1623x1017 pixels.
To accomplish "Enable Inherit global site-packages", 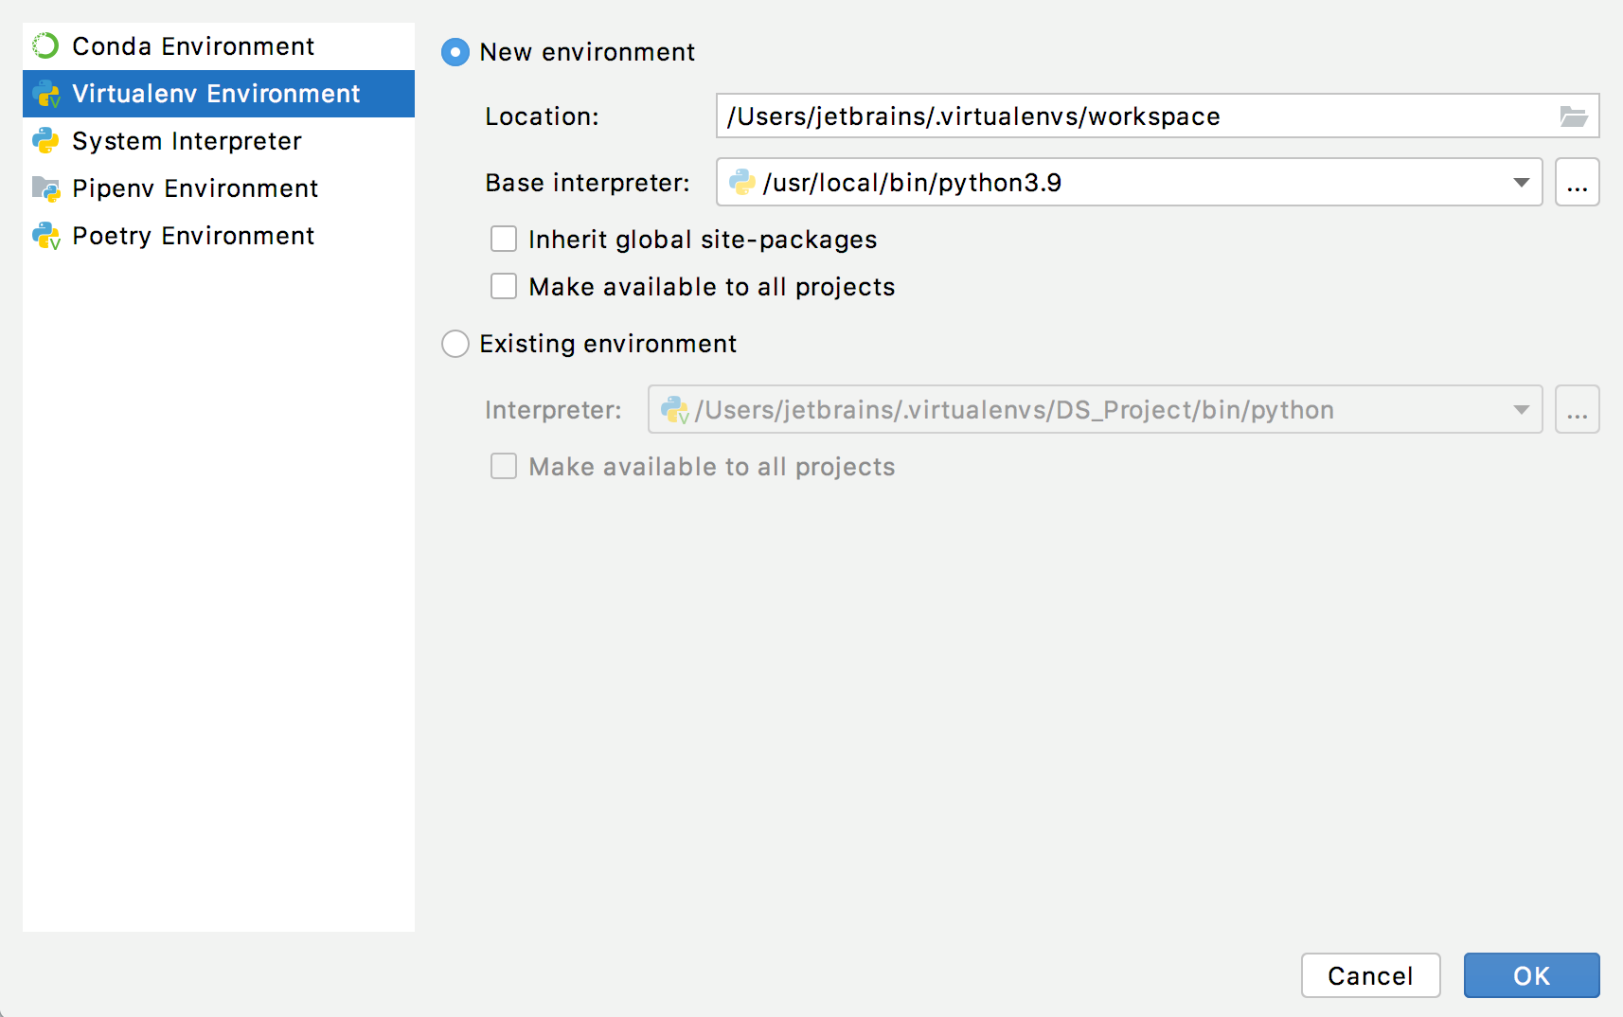I will (x=503, y=239).
